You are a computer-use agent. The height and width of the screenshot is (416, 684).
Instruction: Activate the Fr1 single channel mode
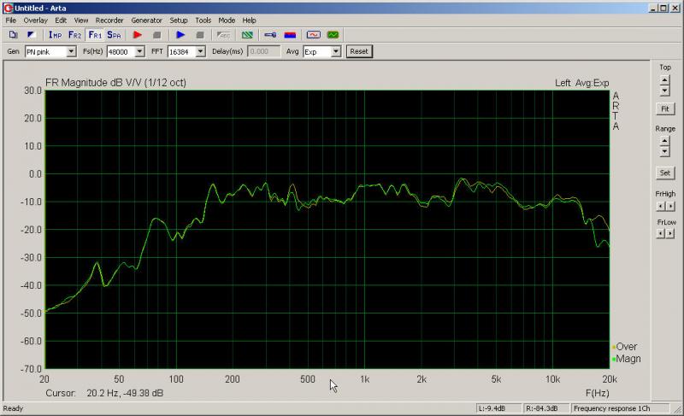95,35
